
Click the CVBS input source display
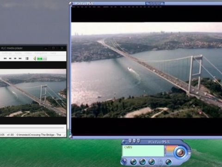pyautogui.click(x=143, y=151)
